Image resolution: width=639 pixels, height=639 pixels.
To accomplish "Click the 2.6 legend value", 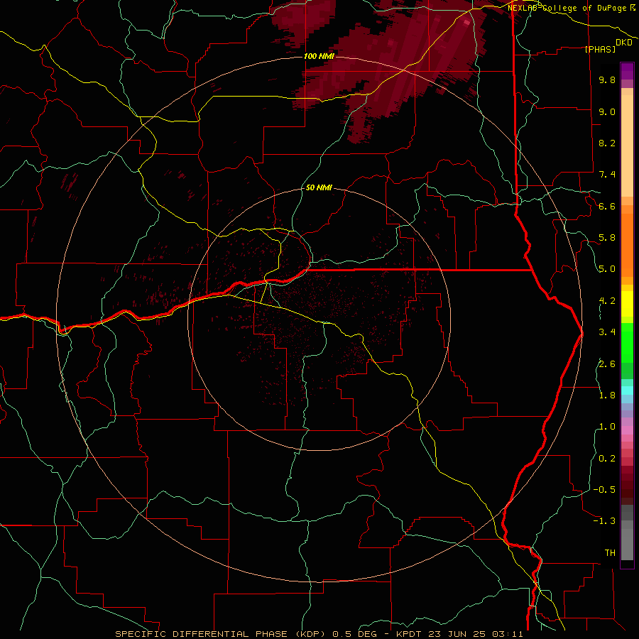I will coord(607,364).
